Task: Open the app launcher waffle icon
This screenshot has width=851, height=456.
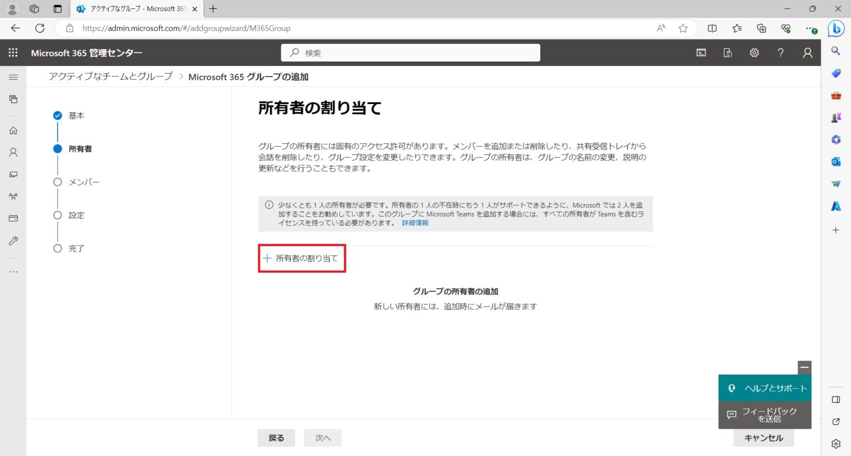Action: click(13, 53)
